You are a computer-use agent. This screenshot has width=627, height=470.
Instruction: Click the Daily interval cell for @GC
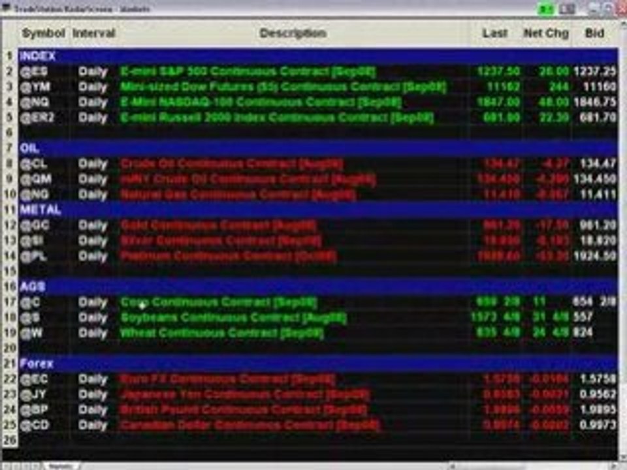93,225
